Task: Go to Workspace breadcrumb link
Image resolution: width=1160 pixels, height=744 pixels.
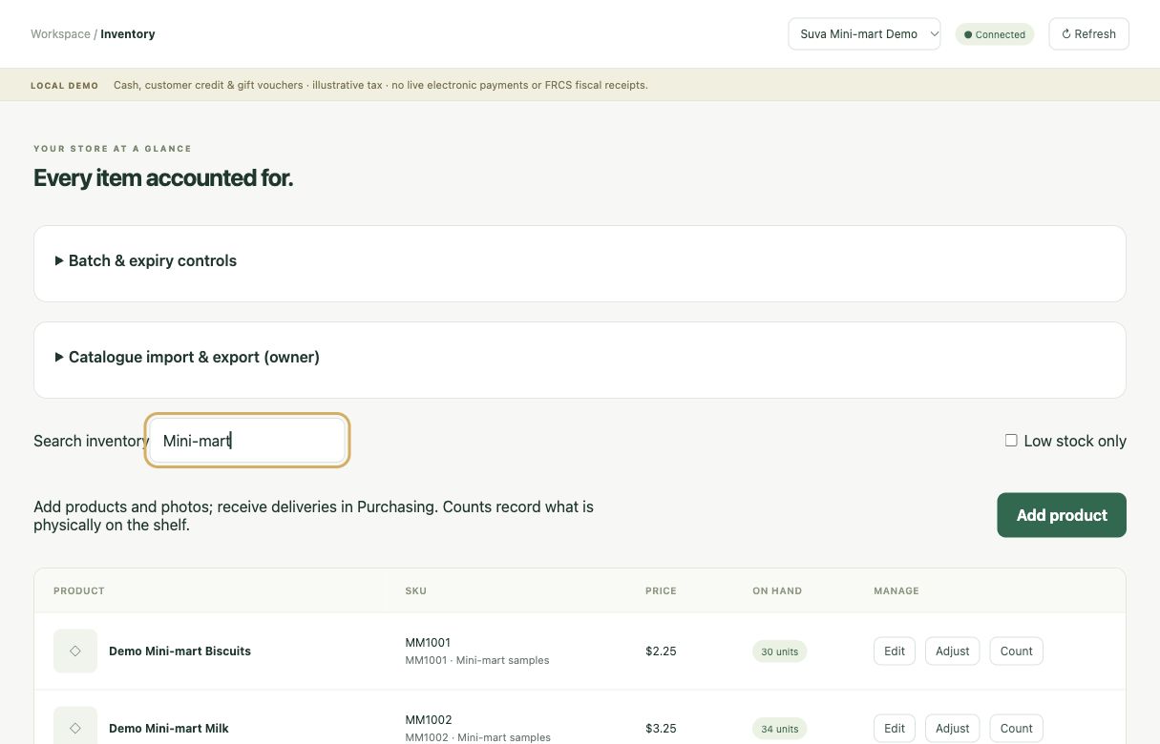Action: [x=60, y=34]
